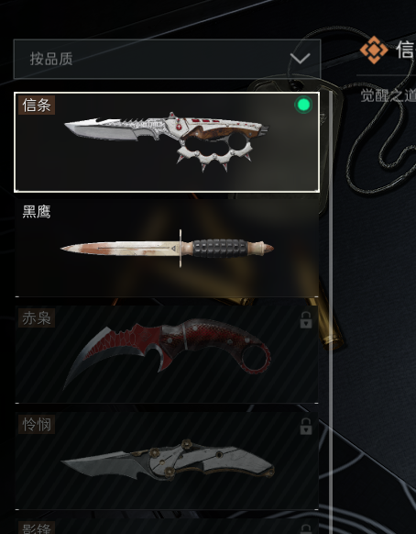Click the 觉醒之道 text tab
Image resolution: width=416 pixels, height=534 pixels.
point(389,95)
